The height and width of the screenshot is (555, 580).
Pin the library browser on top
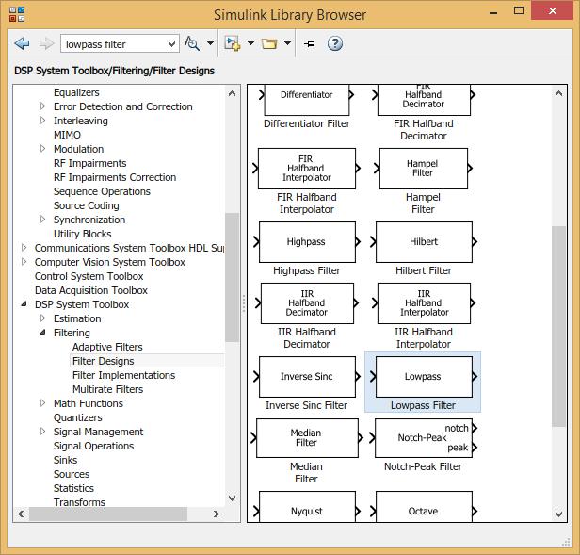[x=309, y=44]
